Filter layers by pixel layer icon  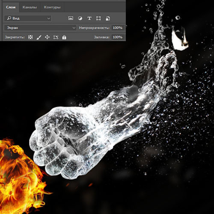click(x=71, y=18)
